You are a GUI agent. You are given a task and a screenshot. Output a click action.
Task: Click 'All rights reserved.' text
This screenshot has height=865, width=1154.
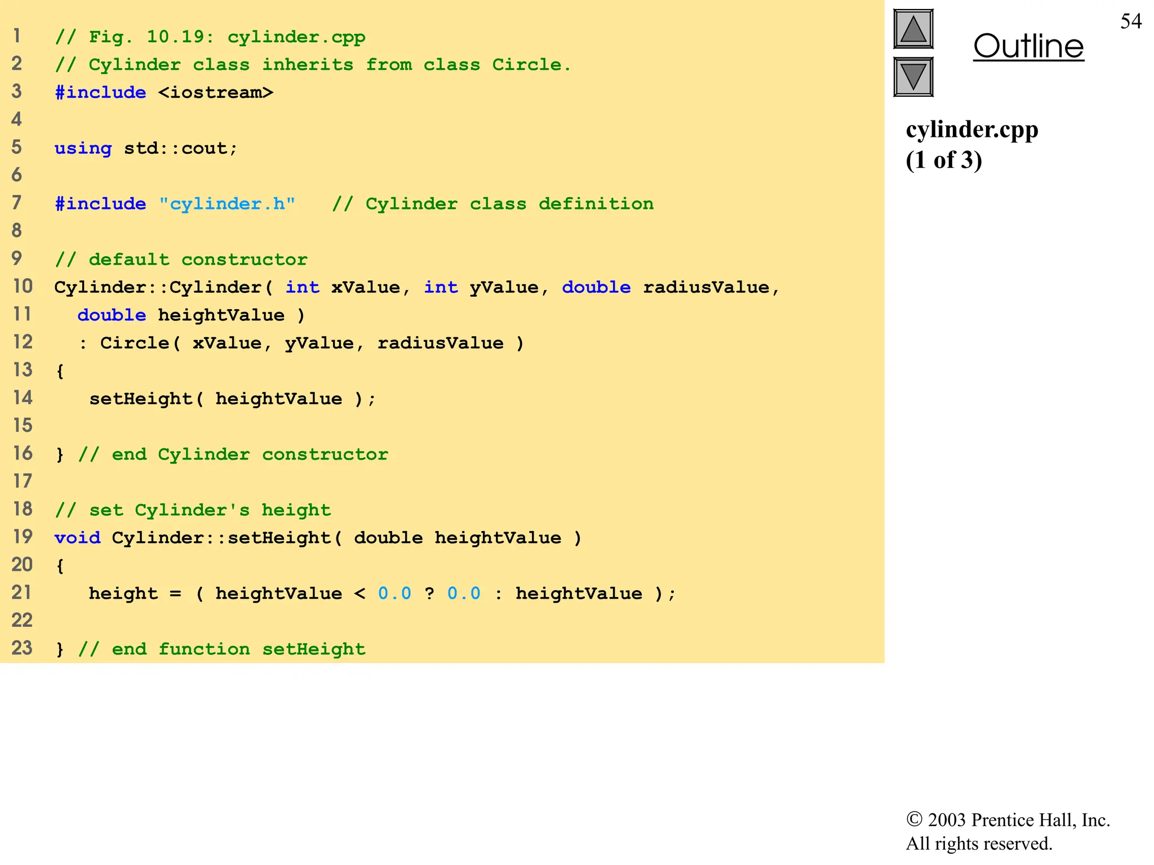tap(979, 844)
